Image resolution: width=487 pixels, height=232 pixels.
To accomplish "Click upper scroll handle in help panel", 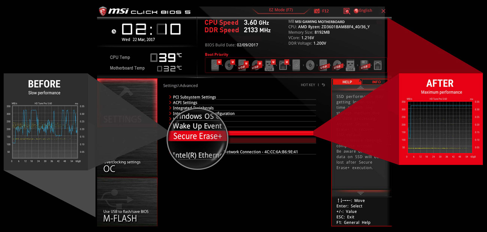I will (x=360, y=87).
